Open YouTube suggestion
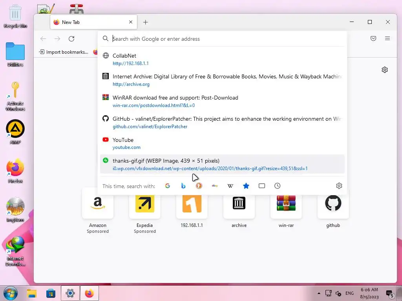Viewport: 402px width, 301px height. pos(222,143)
